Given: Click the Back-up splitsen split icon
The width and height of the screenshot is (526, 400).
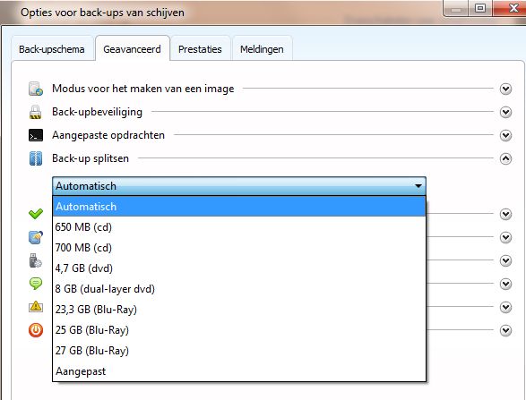Looking at the screenshot, I should click(36, 158).
